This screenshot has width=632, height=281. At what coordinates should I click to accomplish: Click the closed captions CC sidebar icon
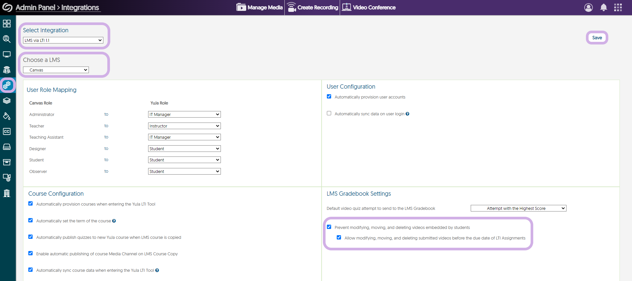tap(7, 131)
